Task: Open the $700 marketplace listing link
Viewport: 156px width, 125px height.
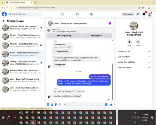Action: pyautogui.click(x=64, y=32)
